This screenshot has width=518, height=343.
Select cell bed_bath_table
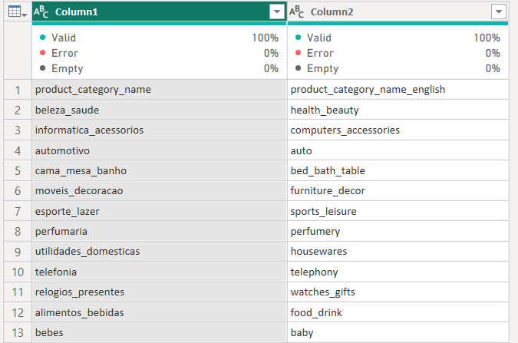tap(398, 171)
